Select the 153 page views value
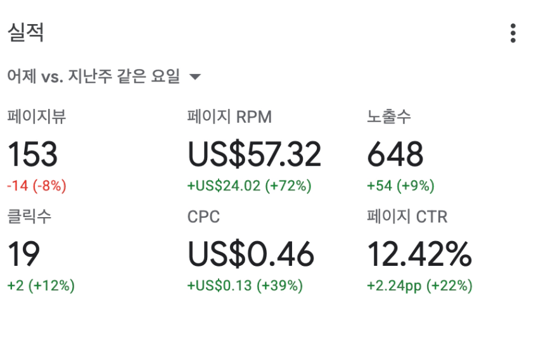The width and height of the screenshot is (536, 338). pos(32,154)
